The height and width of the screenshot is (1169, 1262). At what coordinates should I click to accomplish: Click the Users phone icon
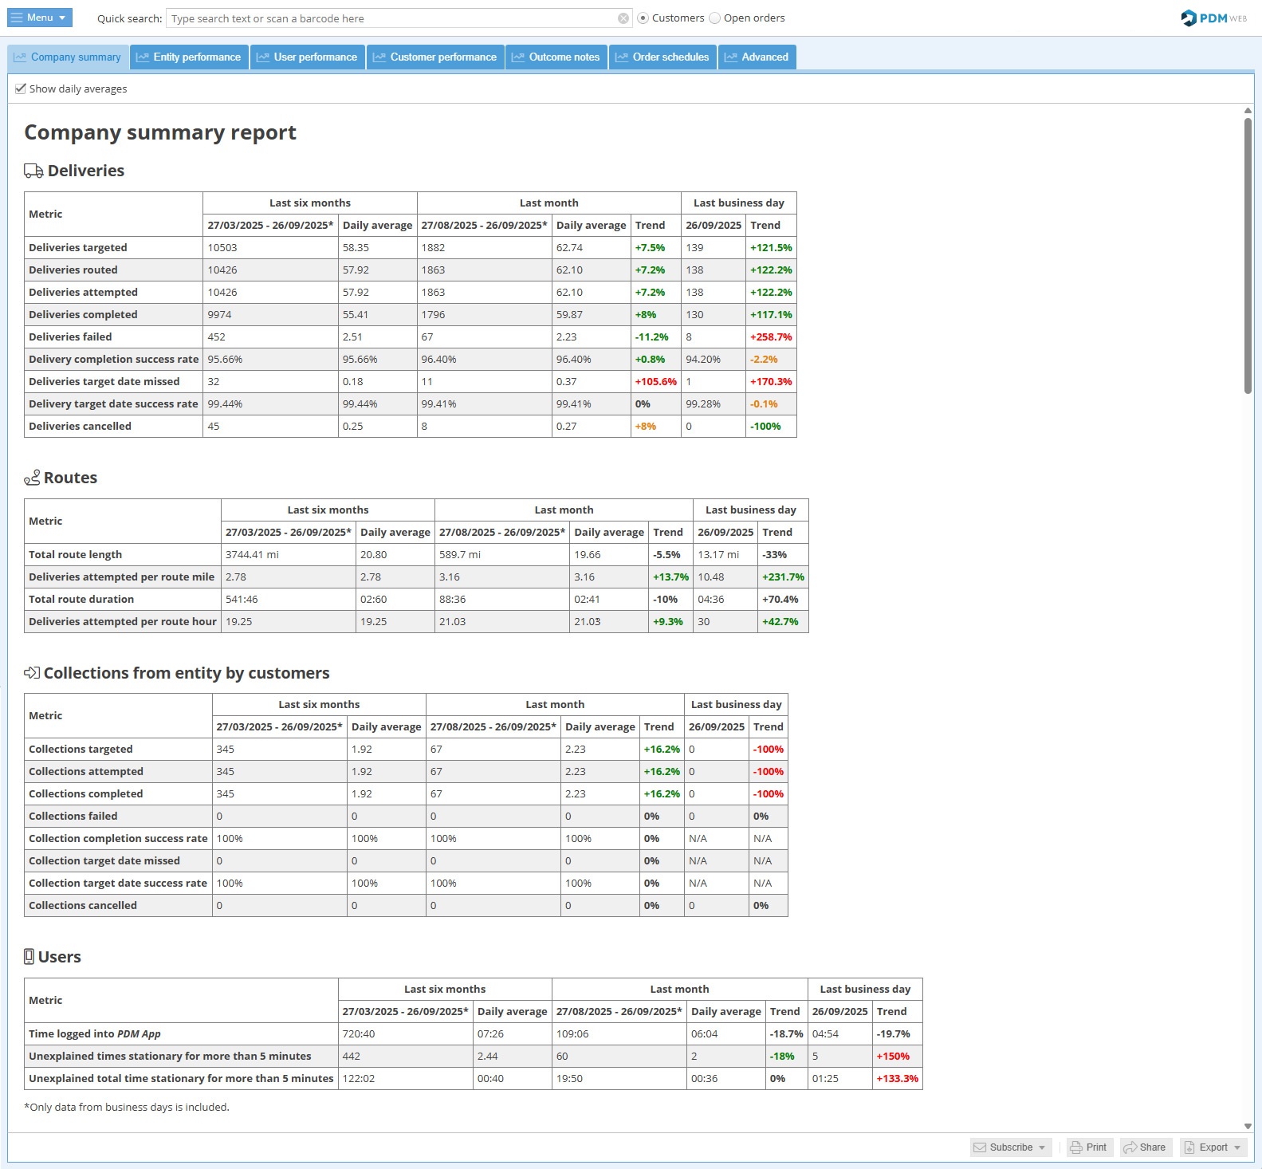click(x=29, y=957)
